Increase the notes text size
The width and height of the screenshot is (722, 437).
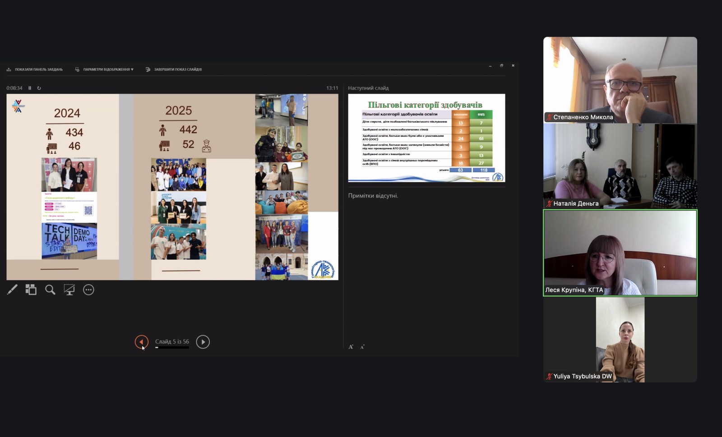click(x=351, y=347)
